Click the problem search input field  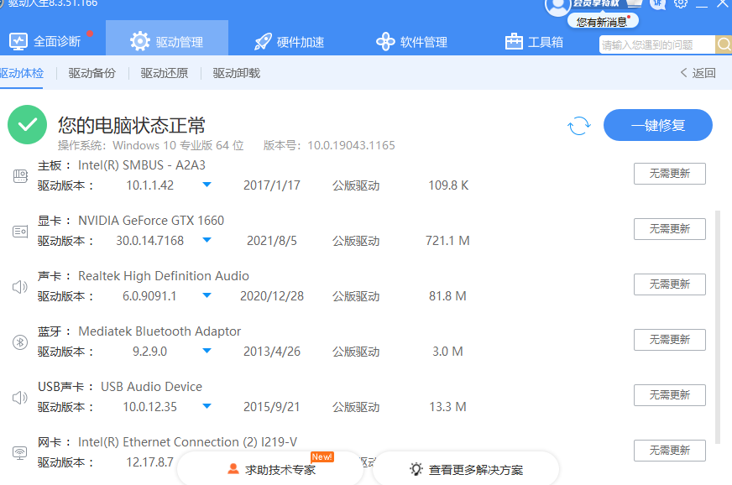pos(657,44)
